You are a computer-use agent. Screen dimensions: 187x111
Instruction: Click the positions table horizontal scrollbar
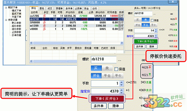62,43
